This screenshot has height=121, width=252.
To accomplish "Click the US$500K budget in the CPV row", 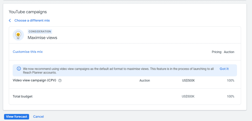I will [x=188, y=81].
